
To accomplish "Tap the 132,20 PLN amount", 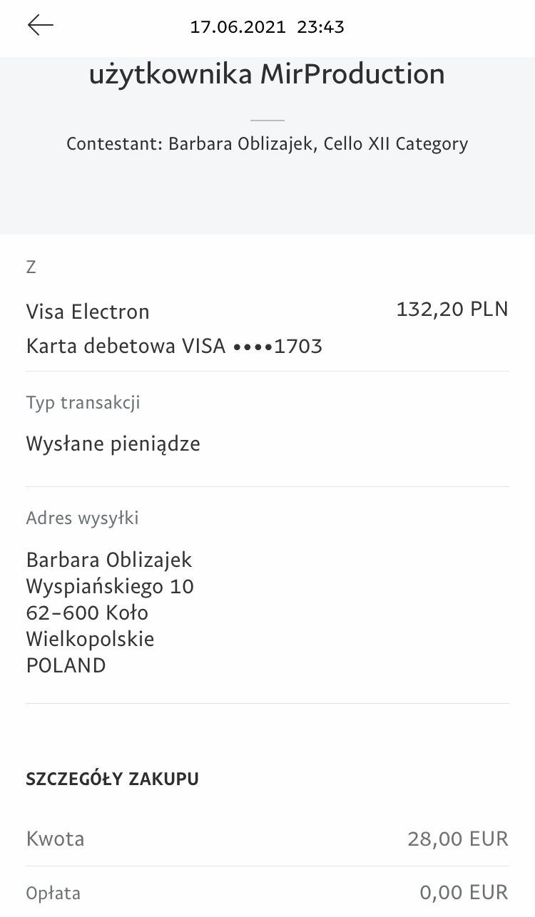I will tap(452, 309).
